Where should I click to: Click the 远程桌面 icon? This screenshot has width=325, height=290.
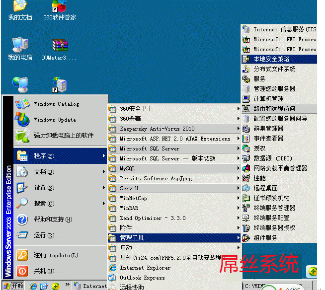[246, 188]
